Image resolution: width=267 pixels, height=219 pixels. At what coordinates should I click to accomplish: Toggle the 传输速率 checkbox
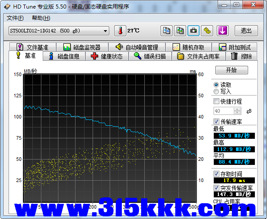[216, 122]
